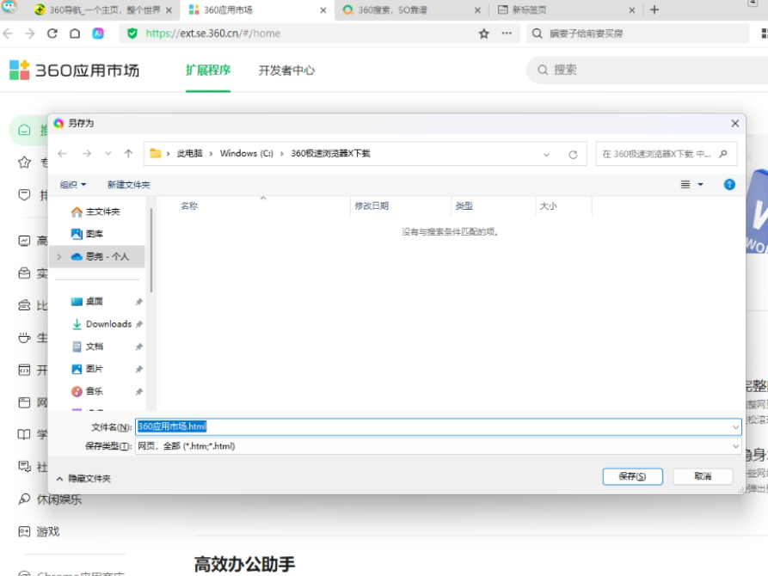The image size is (768, 576).
Task: Click the folder search box in dialog
Action: coord(667,154)
